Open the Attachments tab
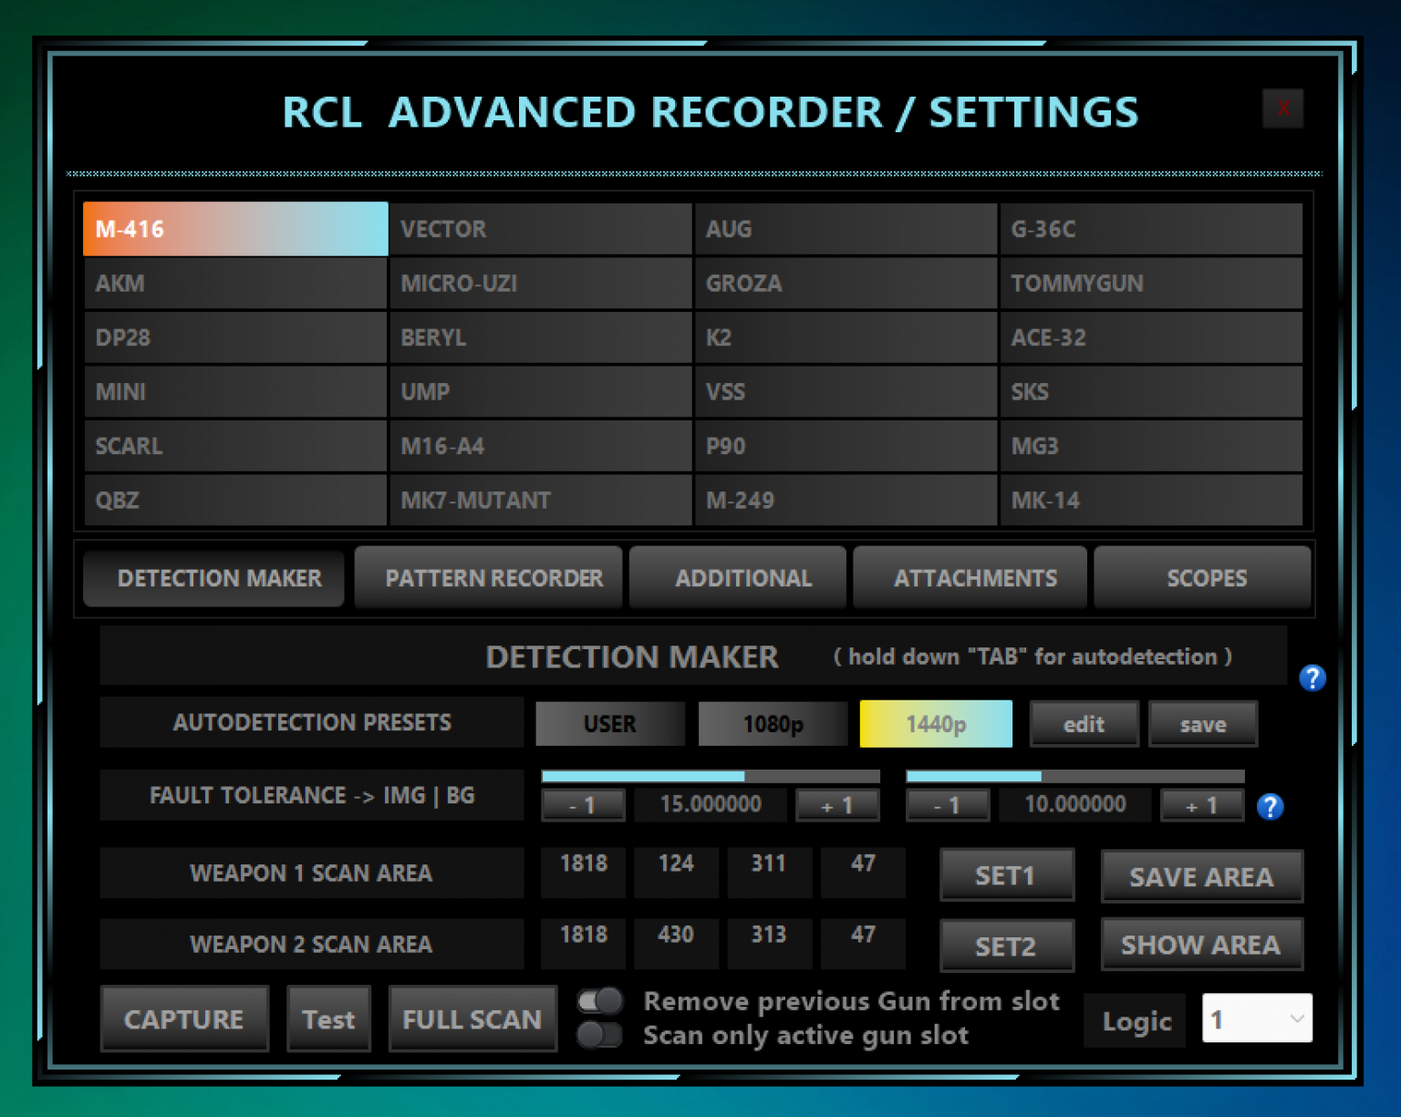Viewport: 1401px width, 1117px height. (970, 577)
